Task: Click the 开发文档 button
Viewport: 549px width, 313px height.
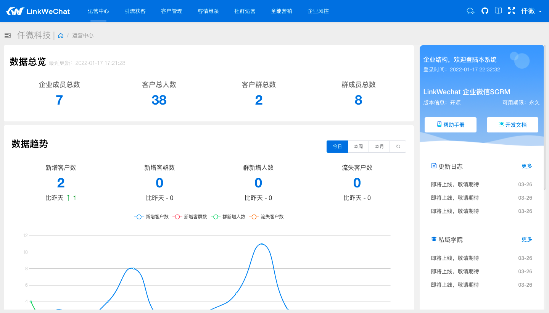Action: (x=512, y=125)
